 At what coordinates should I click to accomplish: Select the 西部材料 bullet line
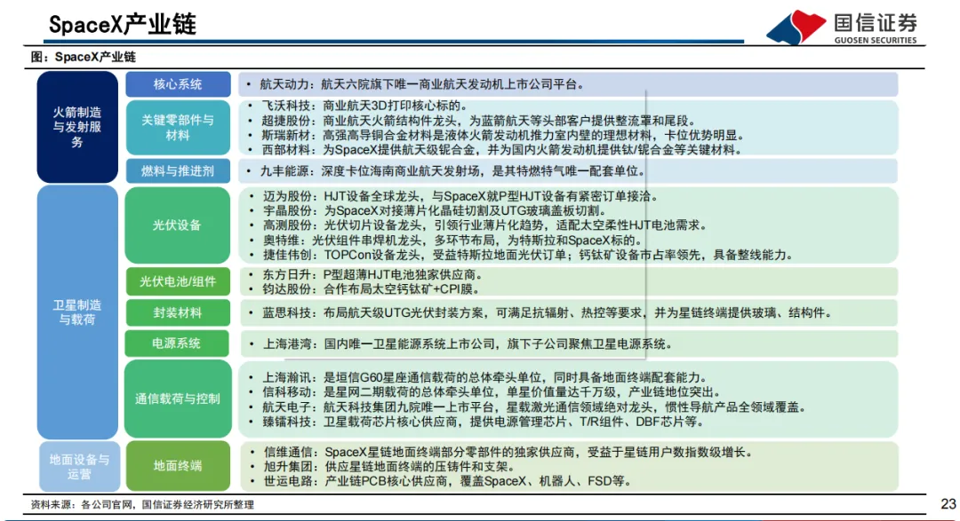[x=495, y=150]
